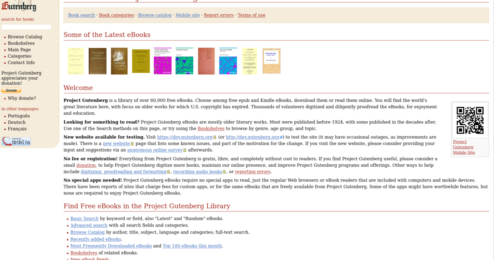
Task: Open the Terms of use link
Action: tap(251, 15)
